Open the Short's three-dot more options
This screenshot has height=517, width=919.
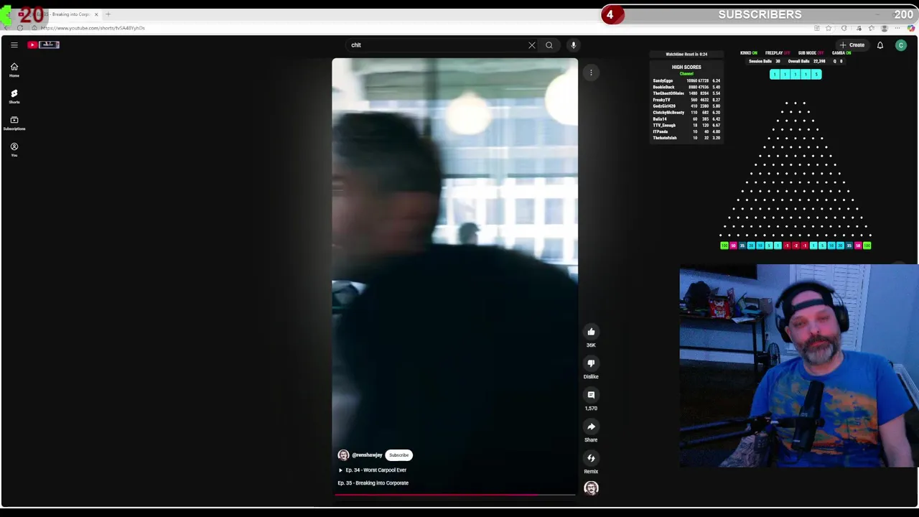[x=591, y=73]
